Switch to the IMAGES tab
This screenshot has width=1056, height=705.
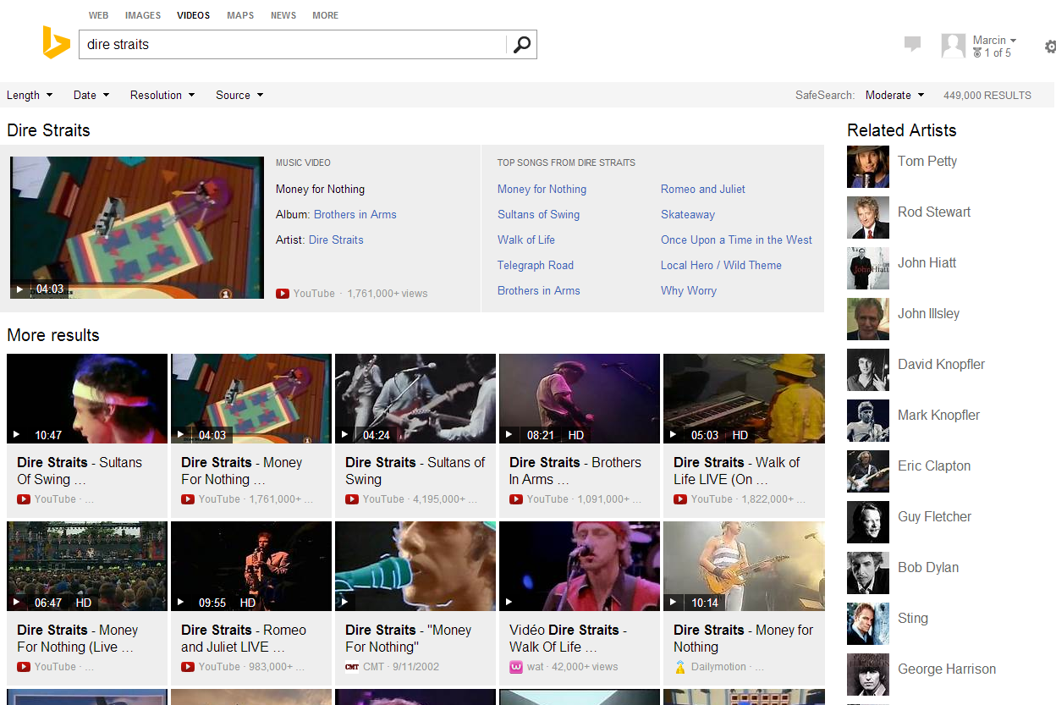point(143,15)
